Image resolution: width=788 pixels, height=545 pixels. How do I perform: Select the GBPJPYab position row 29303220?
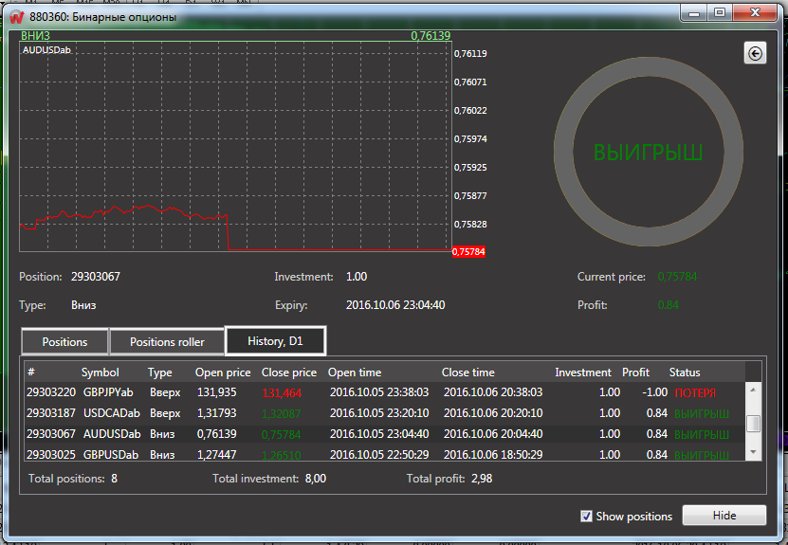[x=379, y=391]
